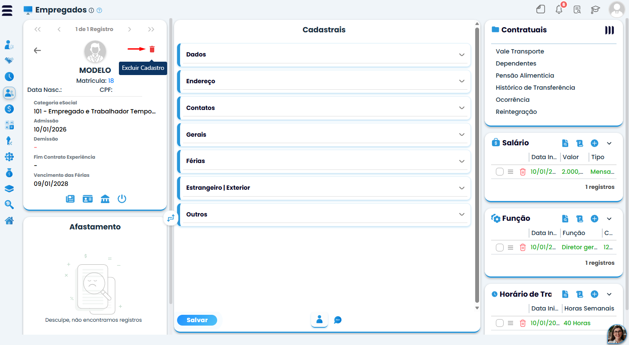Click the swap arrows panel toggle icon
The width and height of the screenshot is (629, 345).
click(x=171, y=218)
